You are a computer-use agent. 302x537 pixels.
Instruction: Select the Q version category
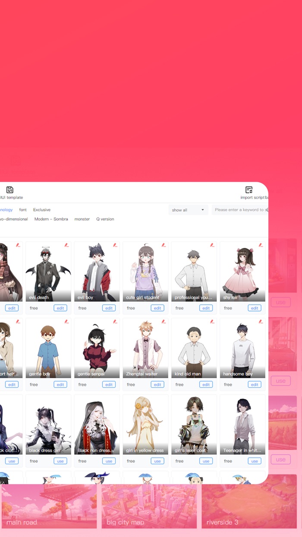105,219
